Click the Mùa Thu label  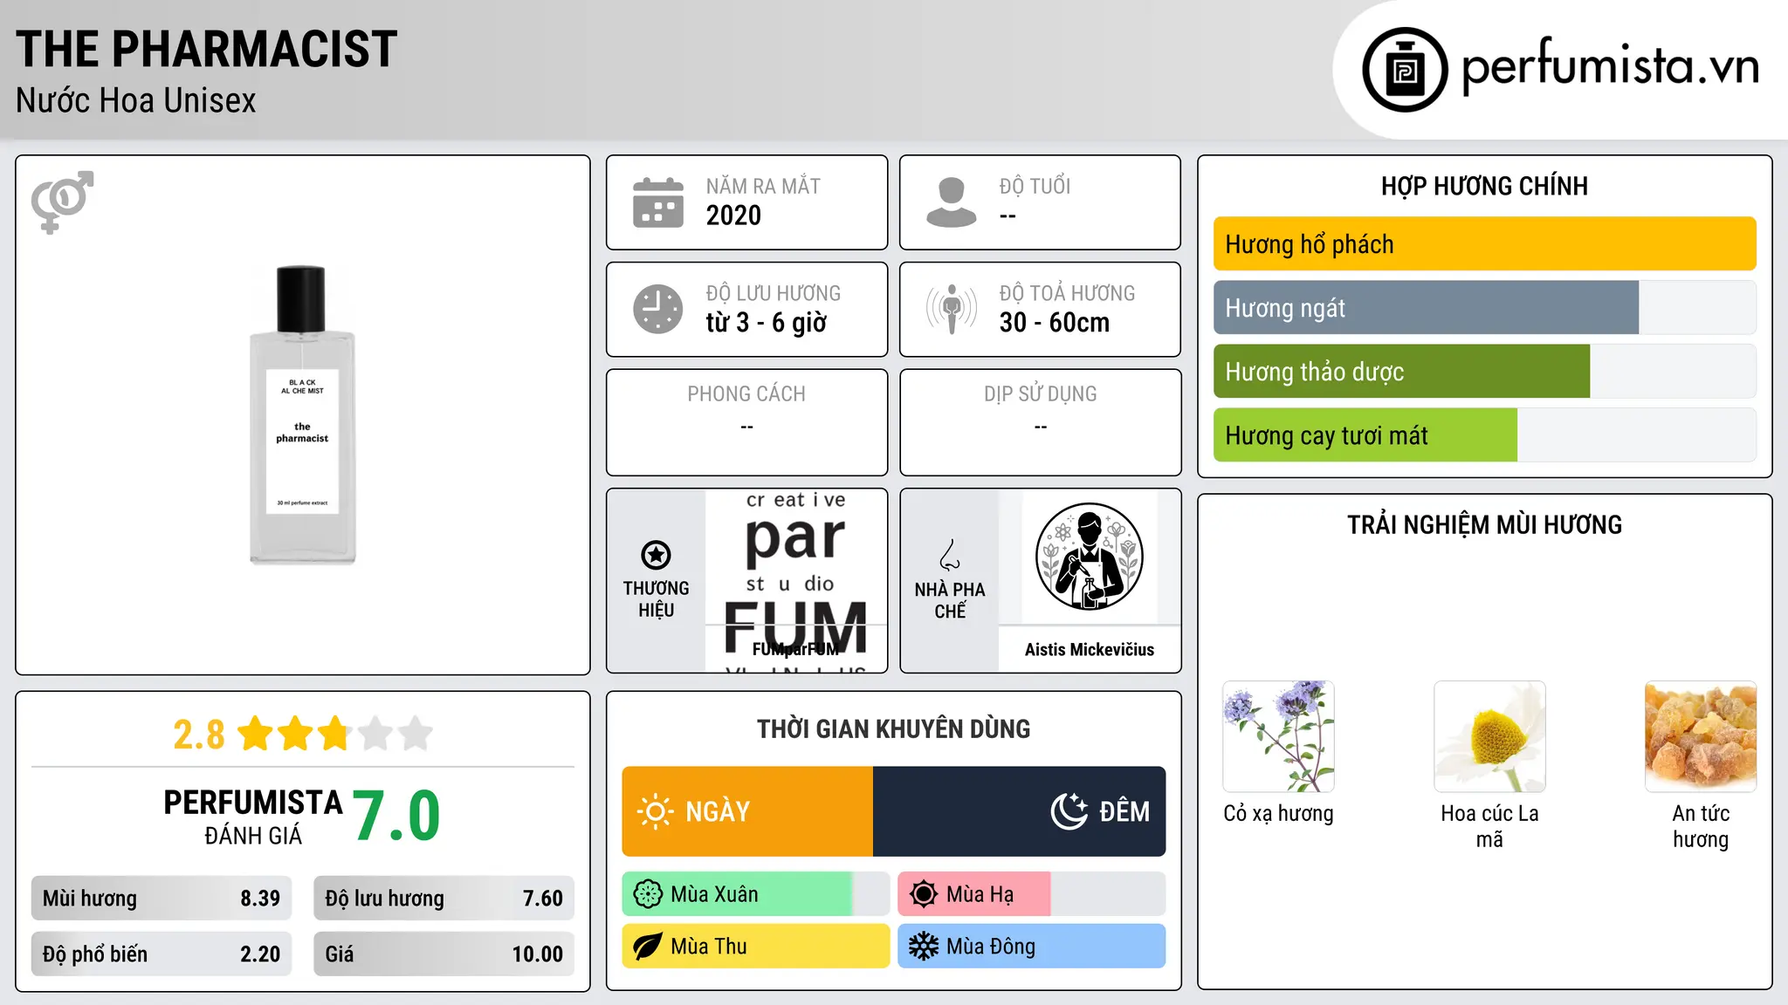[709, 947]
